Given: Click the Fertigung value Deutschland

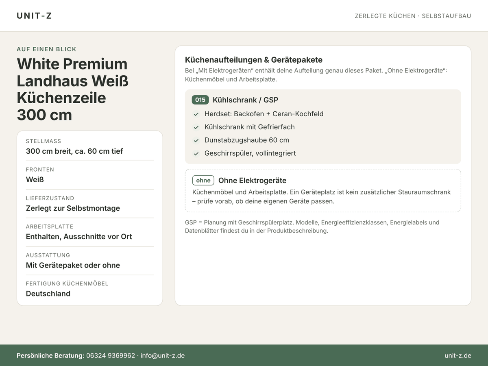Looking at the screenshot, I should tap(48, 294).
